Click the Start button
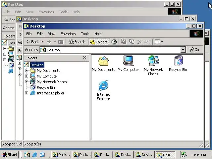 click(x=10, y=155)
